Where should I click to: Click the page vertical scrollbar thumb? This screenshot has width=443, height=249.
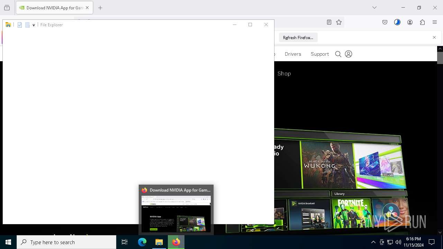click(440, 58)
